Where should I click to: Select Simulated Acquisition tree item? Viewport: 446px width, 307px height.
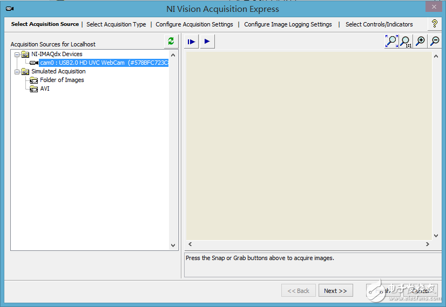pos(58,71)
